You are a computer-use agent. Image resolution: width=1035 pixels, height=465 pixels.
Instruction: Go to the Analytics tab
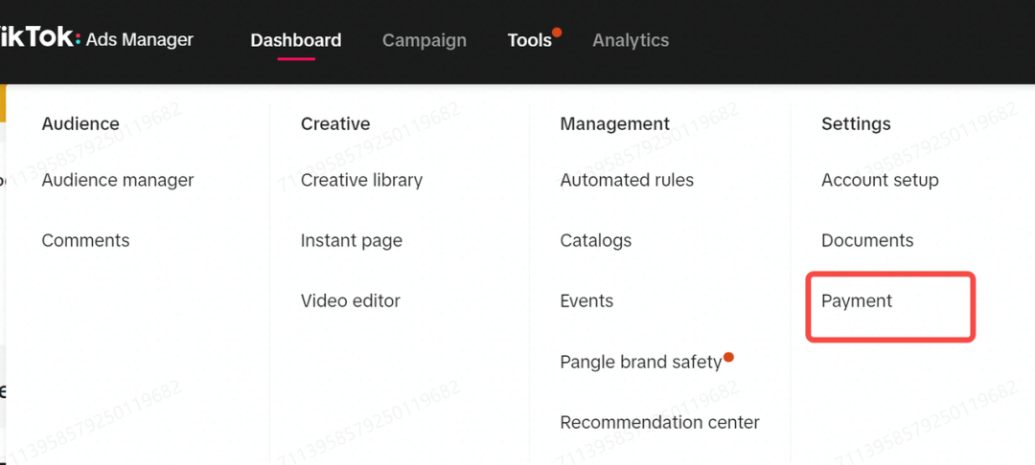[x=631, y=40]
